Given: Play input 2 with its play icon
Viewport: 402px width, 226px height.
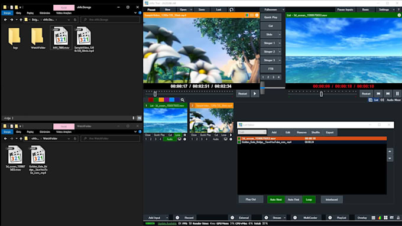Looking at the screenshot, I should 231,135.
